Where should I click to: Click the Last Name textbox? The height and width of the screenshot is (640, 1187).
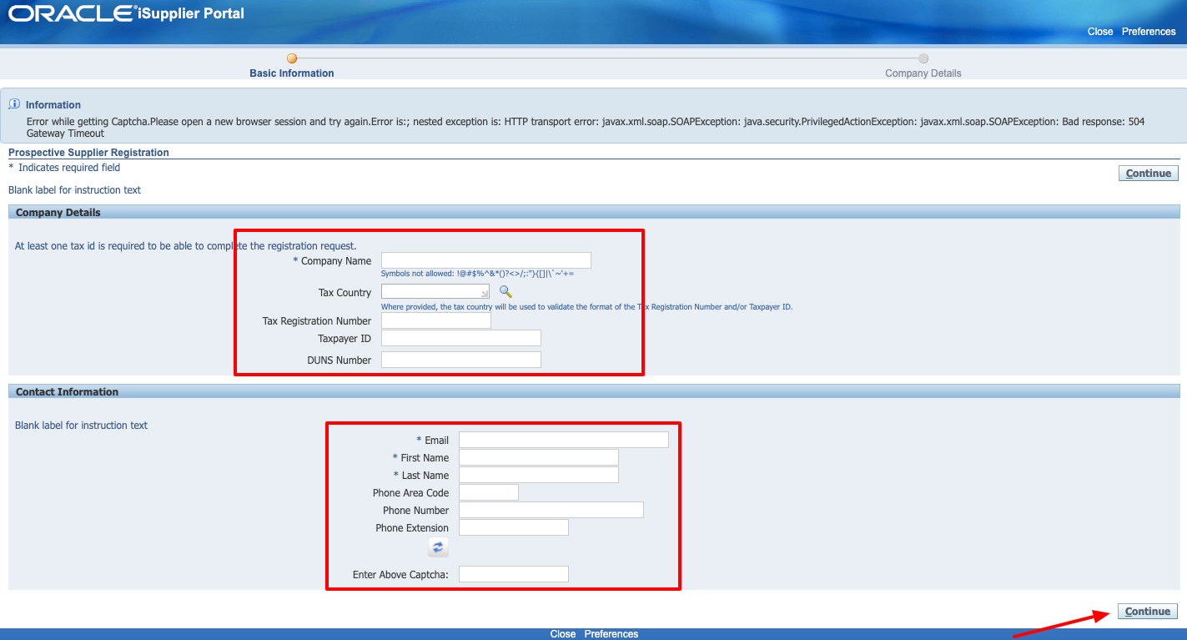pos(539,475)
